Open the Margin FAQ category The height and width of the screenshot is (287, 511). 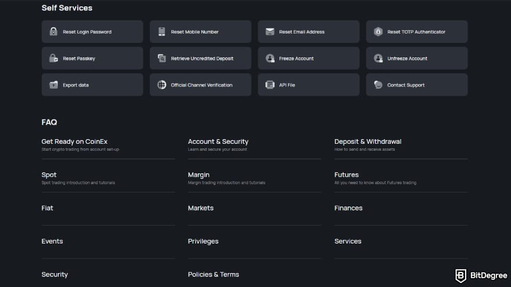(x=199, y=175)
